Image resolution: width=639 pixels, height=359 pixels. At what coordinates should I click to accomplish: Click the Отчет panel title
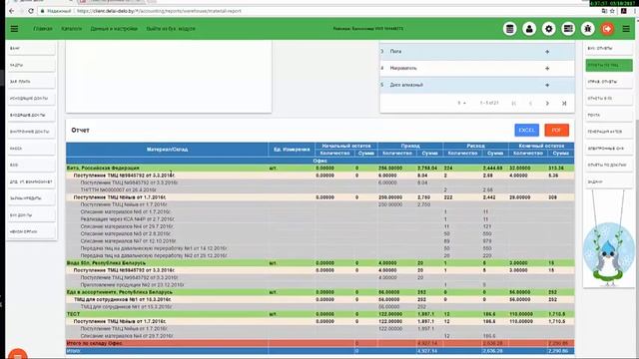pyautogui.click(x=80, y=131)
